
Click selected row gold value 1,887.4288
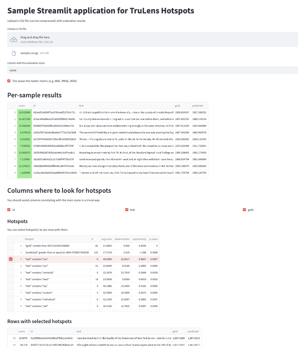(x=179, y=338)
